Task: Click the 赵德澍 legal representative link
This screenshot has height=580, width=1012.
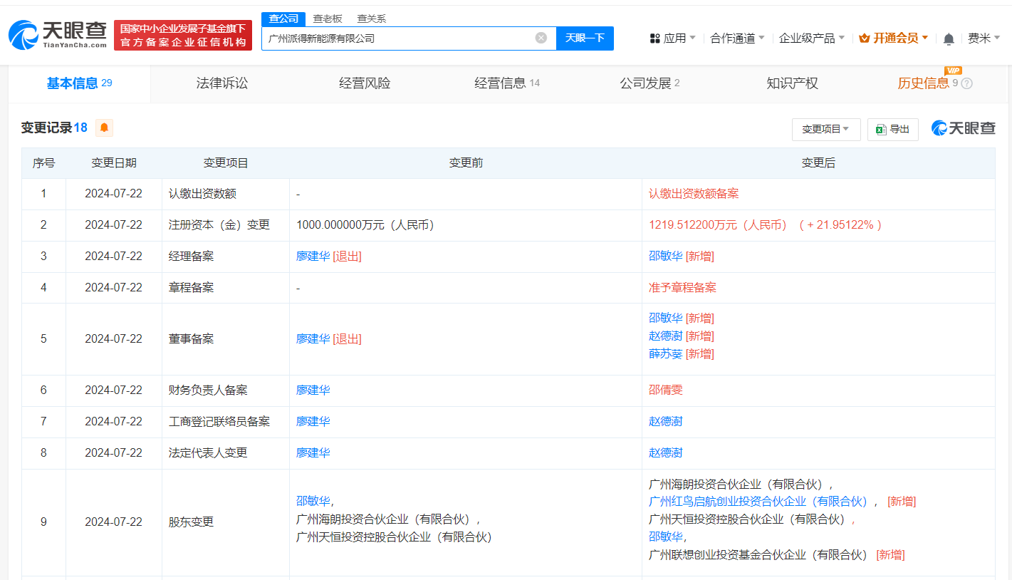Action: pyautogui.click(x=665, y=452)
